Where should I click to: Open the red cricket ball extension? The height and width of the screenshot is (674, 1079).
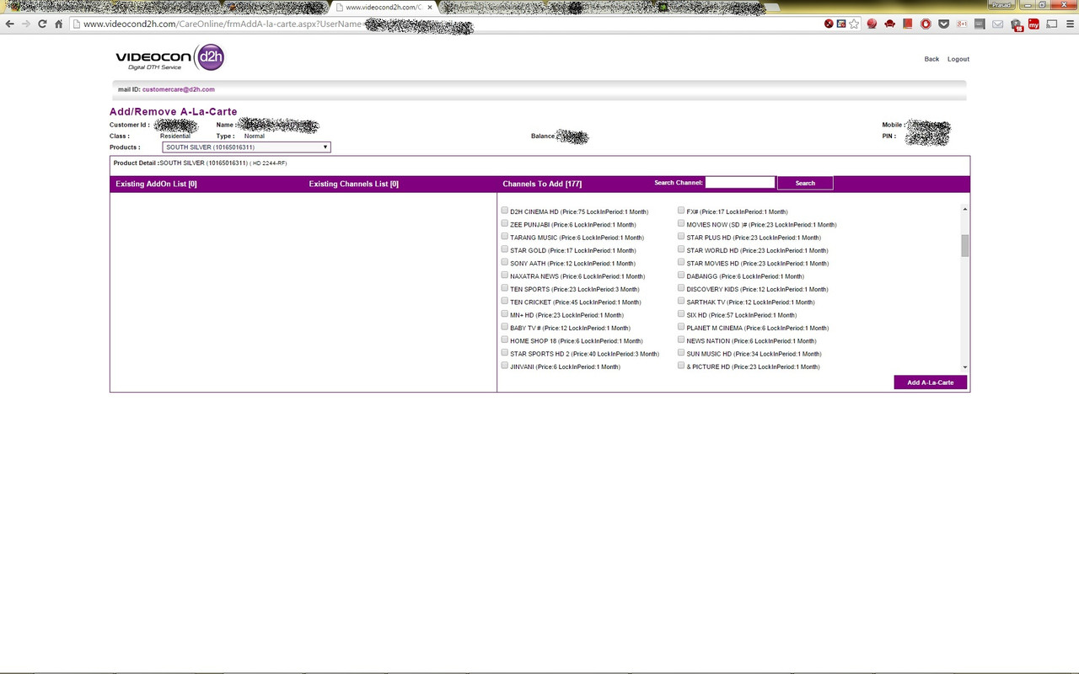(872, 24)
